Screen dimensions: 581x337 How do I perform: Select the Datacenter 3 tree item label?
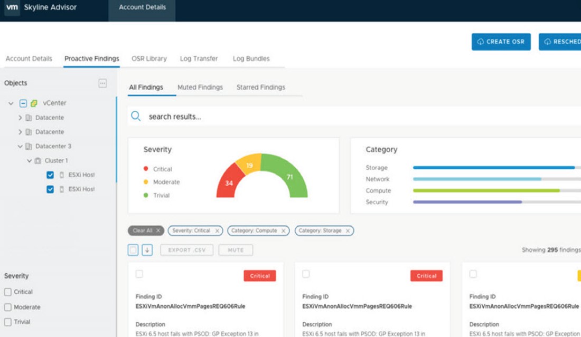[53, 147]
